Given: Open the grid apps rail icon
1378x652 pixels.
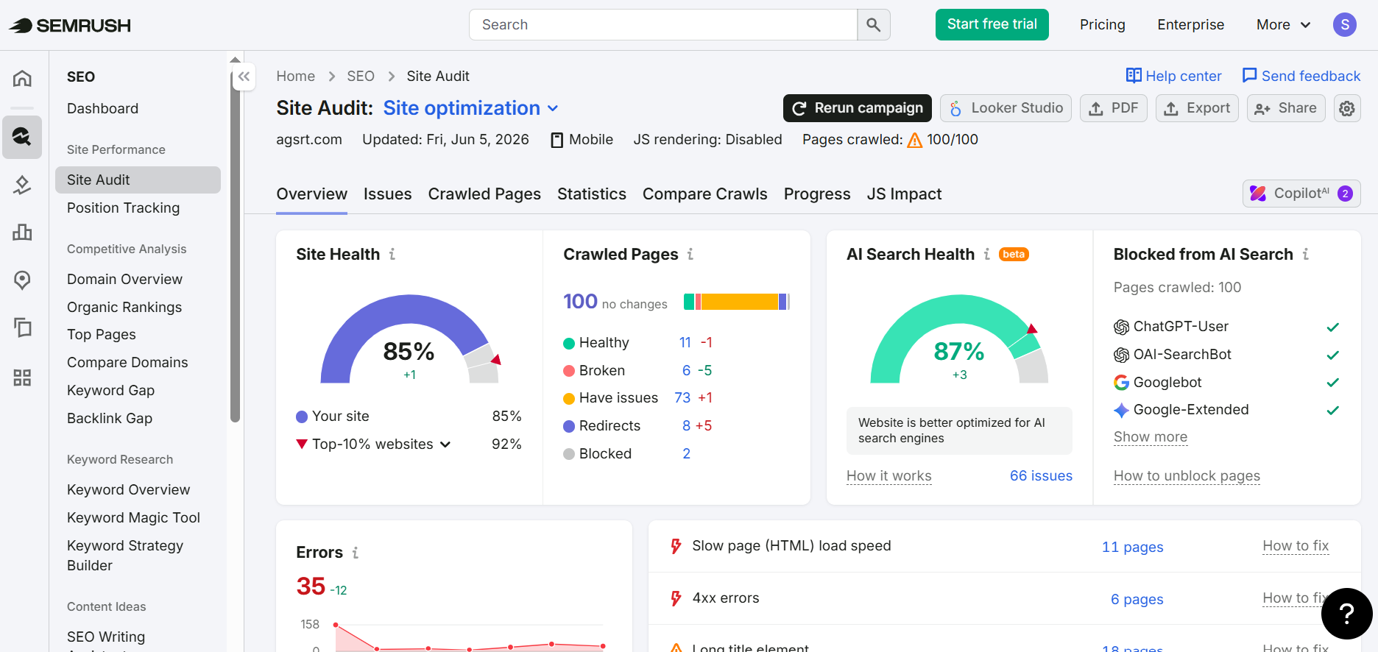Looking at the screenshot, I should coord(22,378).
